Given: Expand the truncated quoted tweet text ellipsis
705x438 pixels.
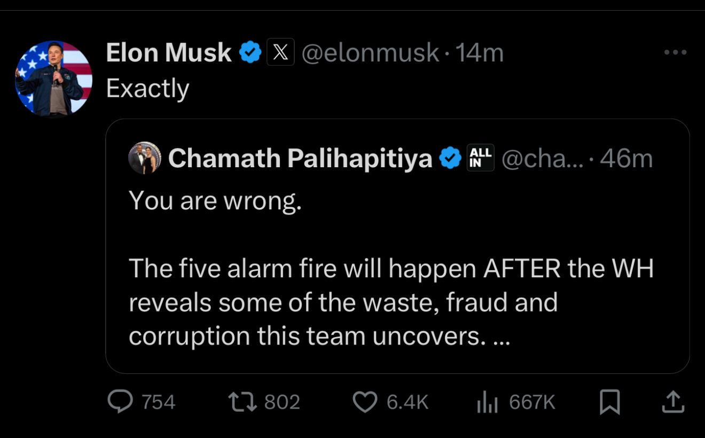Looking at the screenshot, I should [500, 337].
